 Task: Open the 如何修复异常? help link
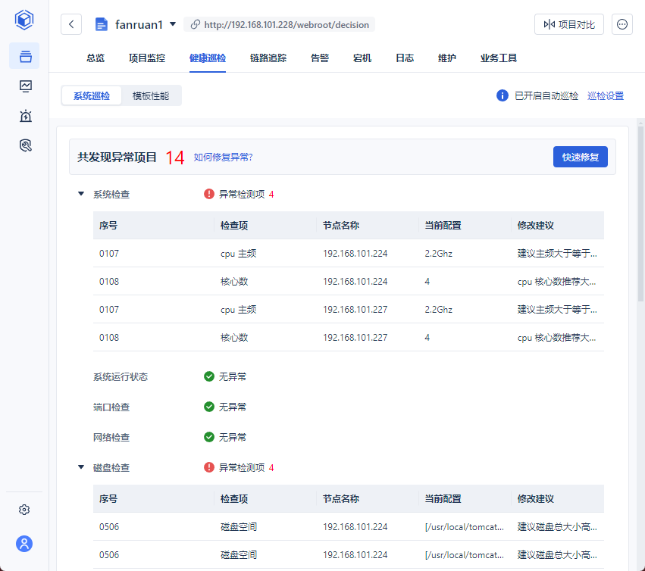click(x=223, y=157)
